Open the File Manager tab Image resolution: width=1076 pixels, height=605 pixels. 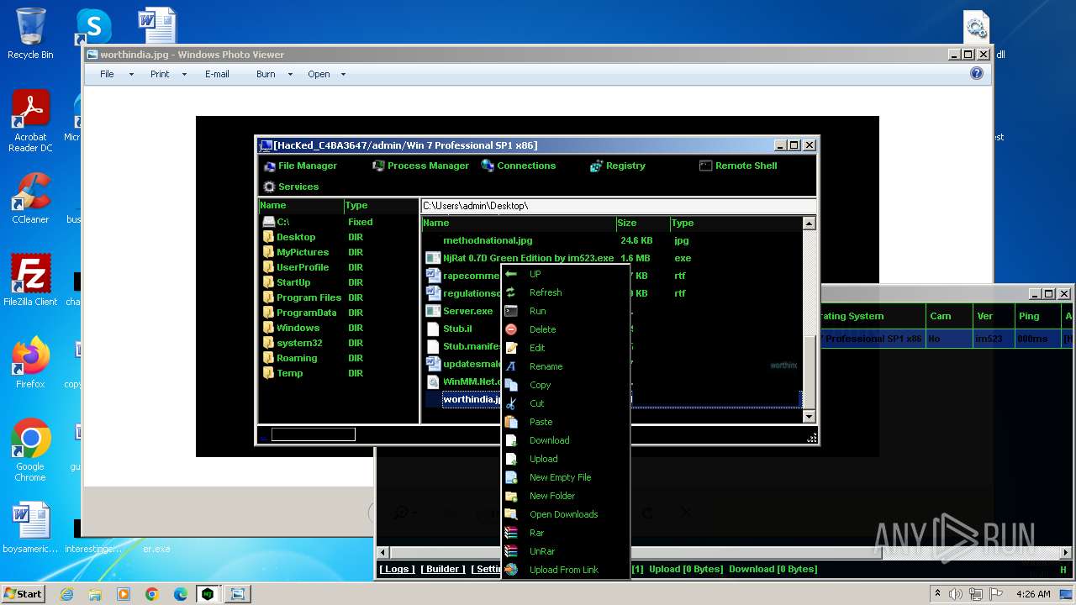click(x=300, y=166)
